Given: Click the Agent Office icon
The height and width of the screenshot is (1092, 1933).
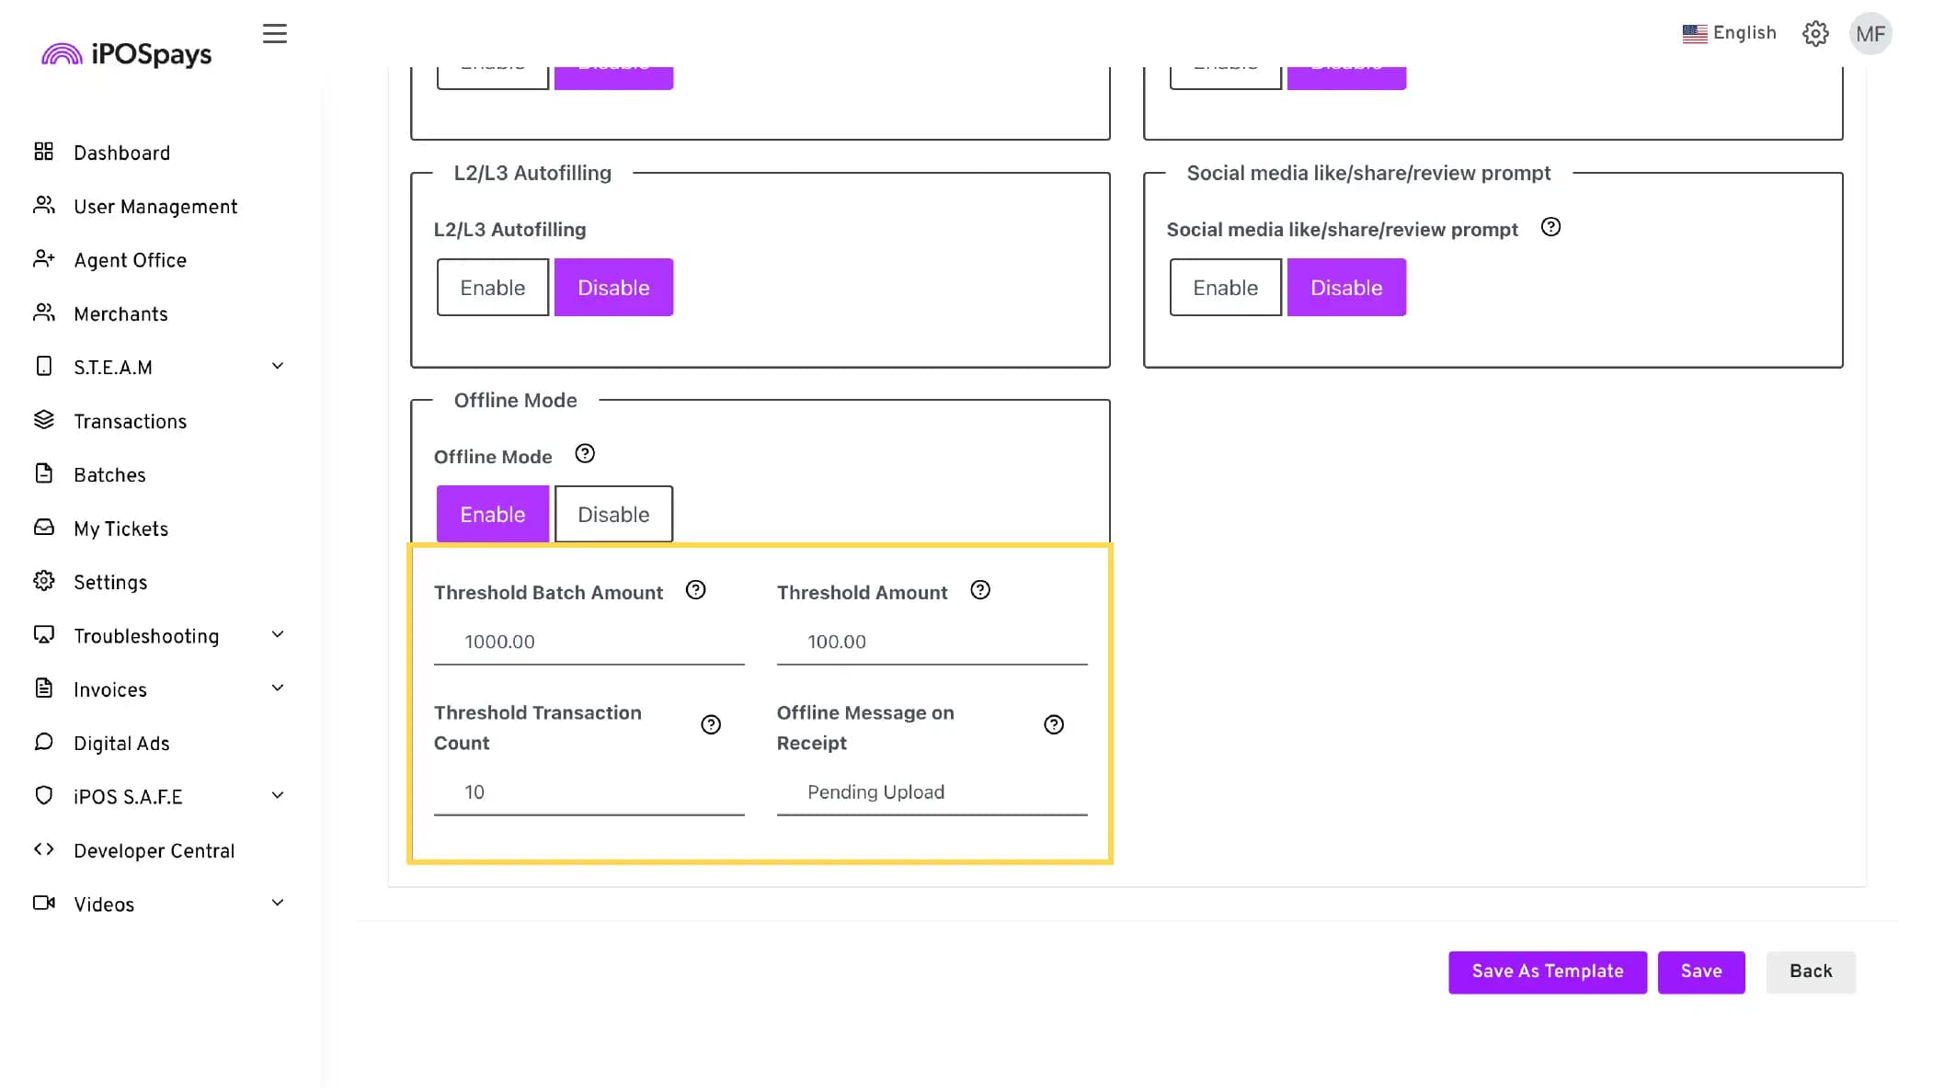Looking at the screenshot, I should (x=44, y=259).
